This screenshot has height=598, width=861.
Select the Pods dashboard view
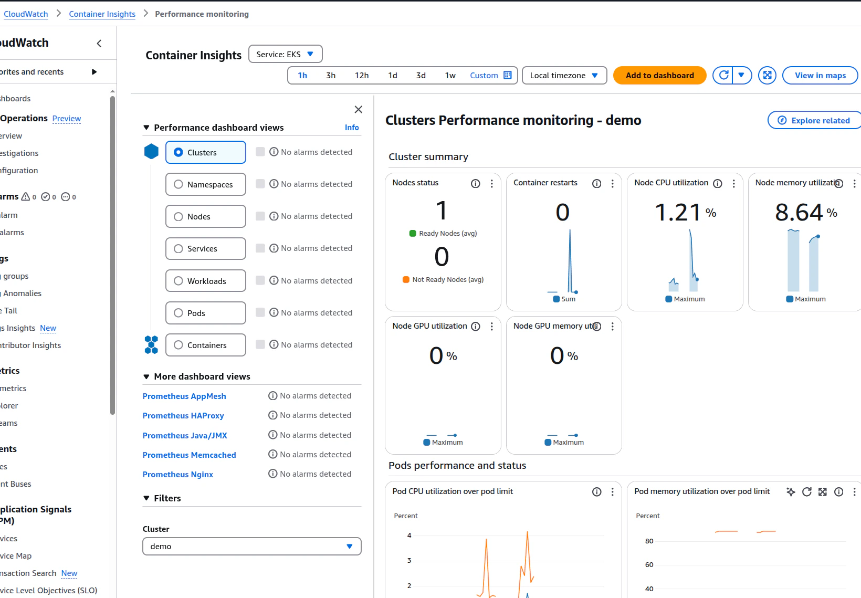[205, 313]
